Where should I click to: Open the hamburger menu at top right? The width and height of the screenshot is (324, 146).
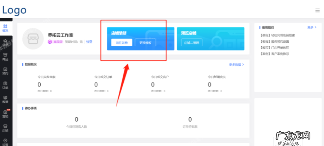318,10
